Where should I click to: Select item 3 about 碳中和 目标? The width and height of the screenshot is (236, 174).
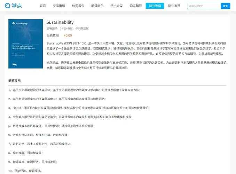coord(79,108)
